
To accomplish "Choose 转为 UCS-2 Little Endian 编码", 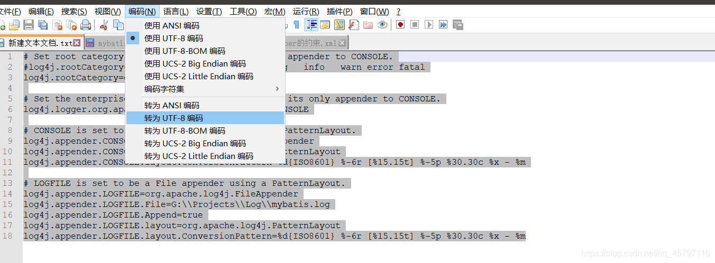I will 205,156.
